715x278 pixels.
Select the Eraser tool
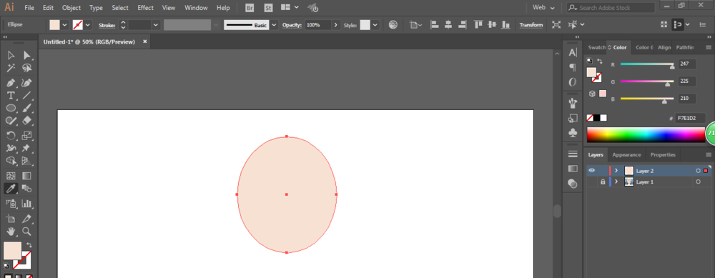click(x=26, y=121)
